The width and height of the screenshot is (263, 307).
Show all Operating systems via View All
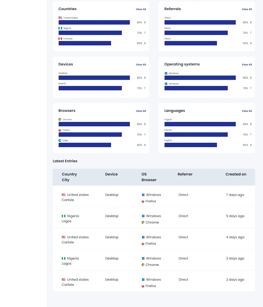[247, 65]
